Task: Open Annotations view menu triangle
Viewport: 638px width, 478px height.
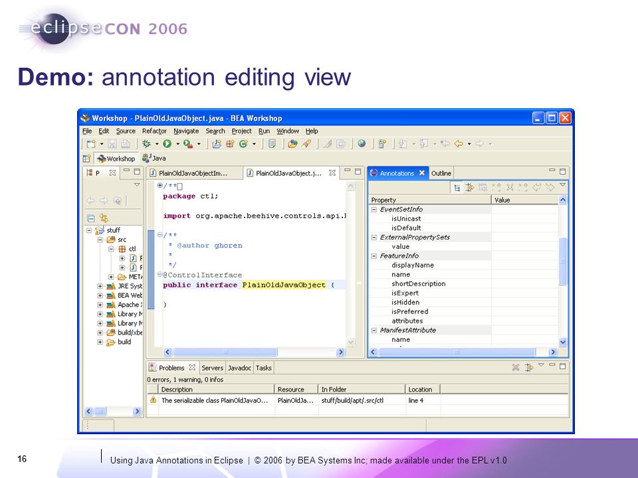Action: 562,185
